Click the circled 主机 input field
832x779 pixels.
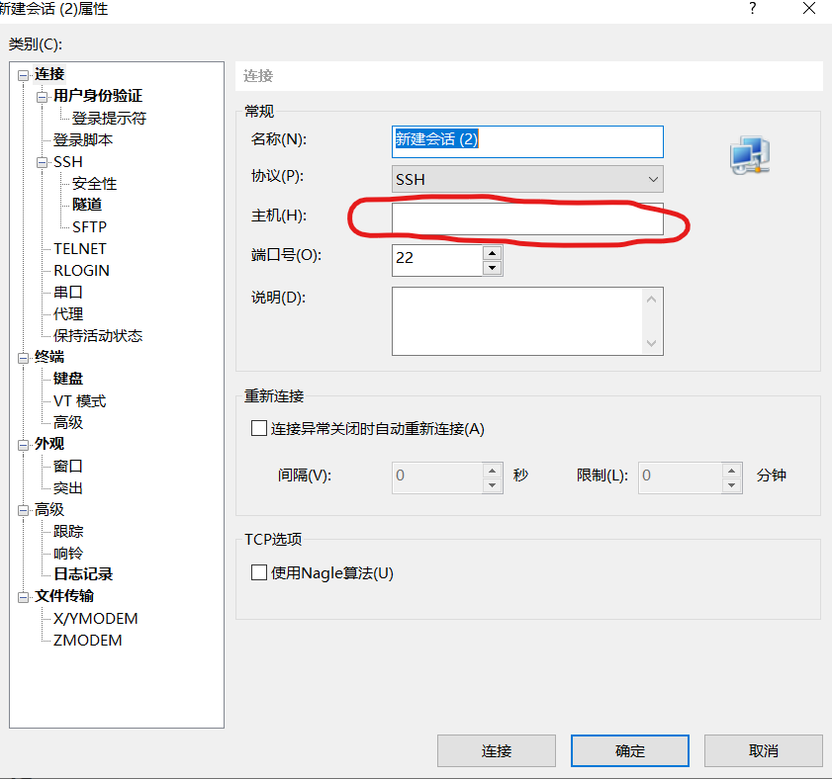pos(527,219)
